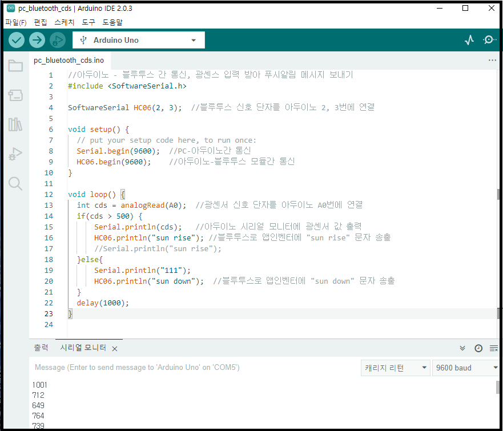The image size is (503, 431).
Task: Click the }else{ code line
Action: 90,259
